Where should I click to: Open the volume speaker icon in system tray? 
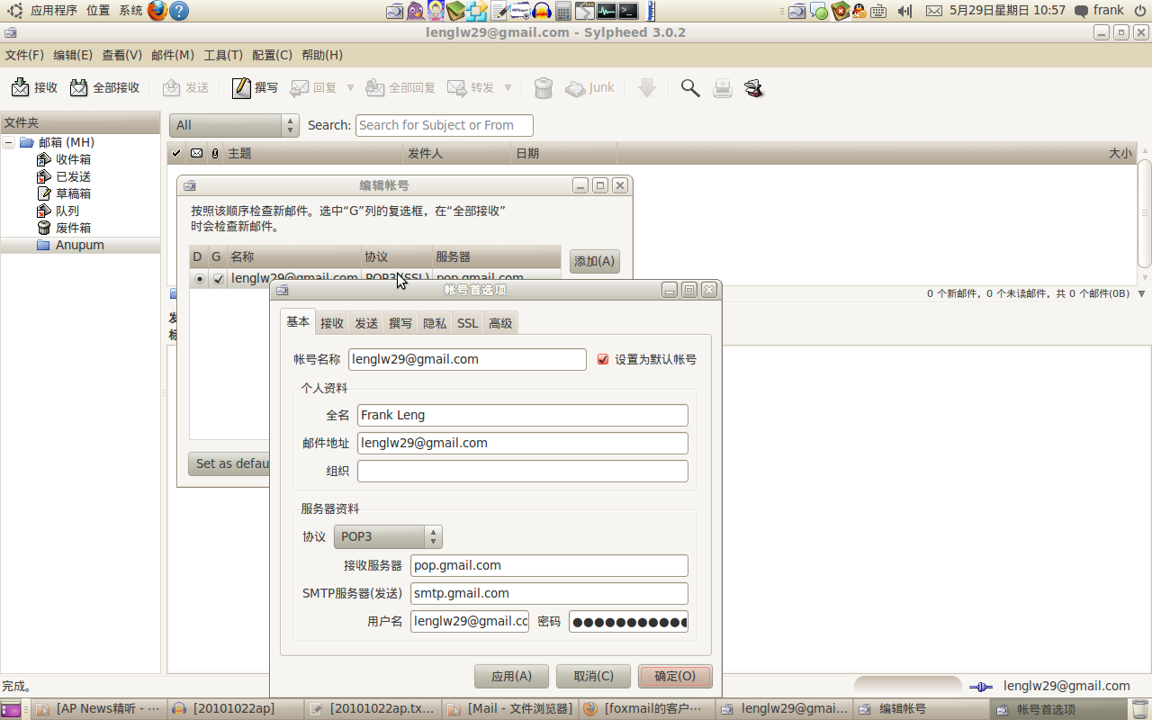click(904, 11)
